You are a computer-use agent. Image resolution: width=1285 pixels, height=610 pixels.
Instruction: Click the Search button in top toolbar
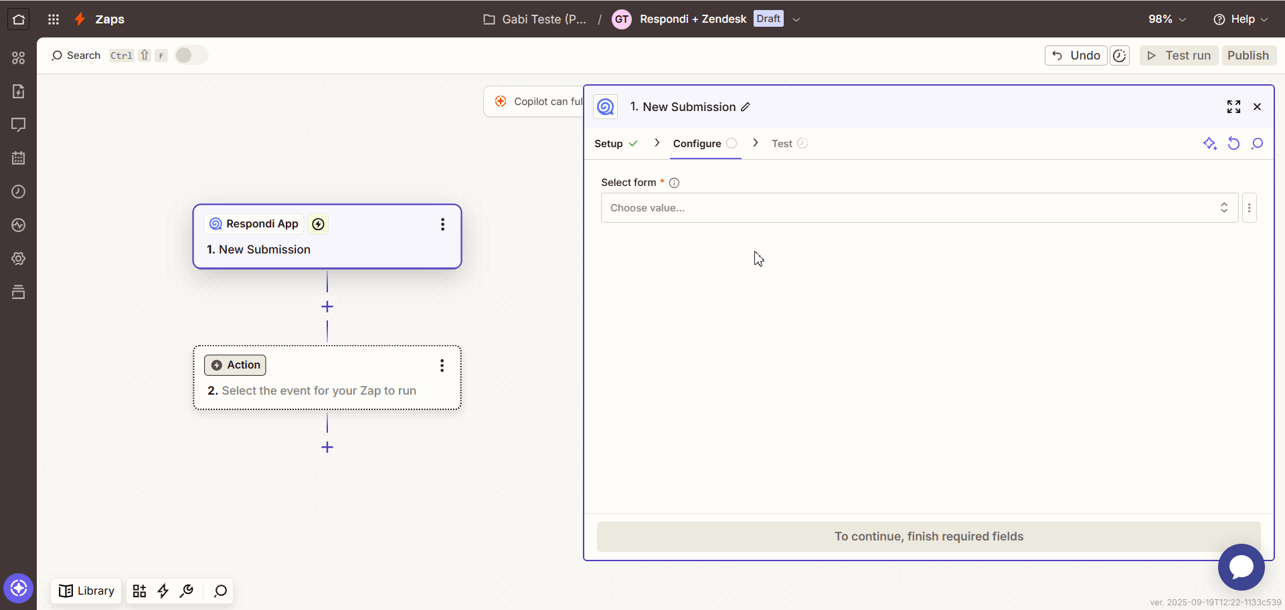click(76, 56)
